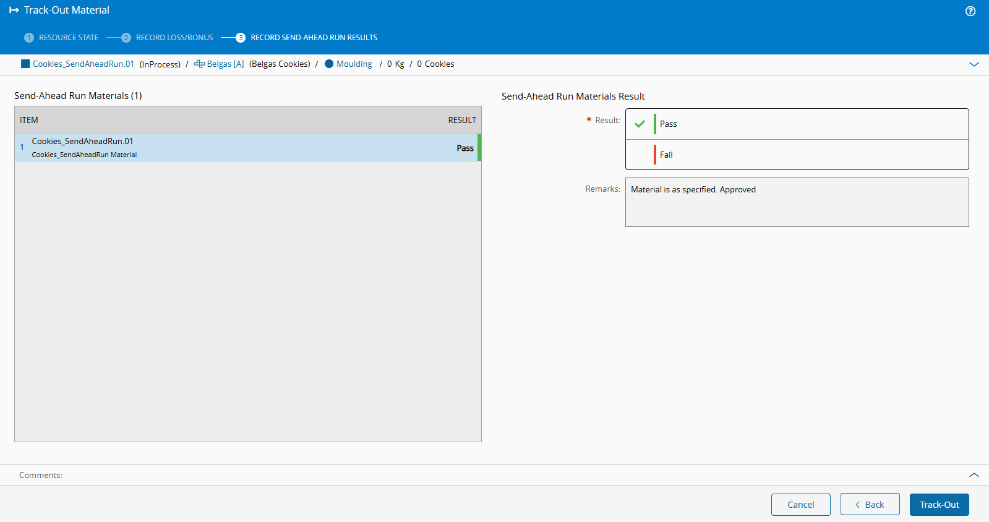Click the Belgas product hierarchy icon
The height and width of the screenshot is (522, 989).
[199, 64]
